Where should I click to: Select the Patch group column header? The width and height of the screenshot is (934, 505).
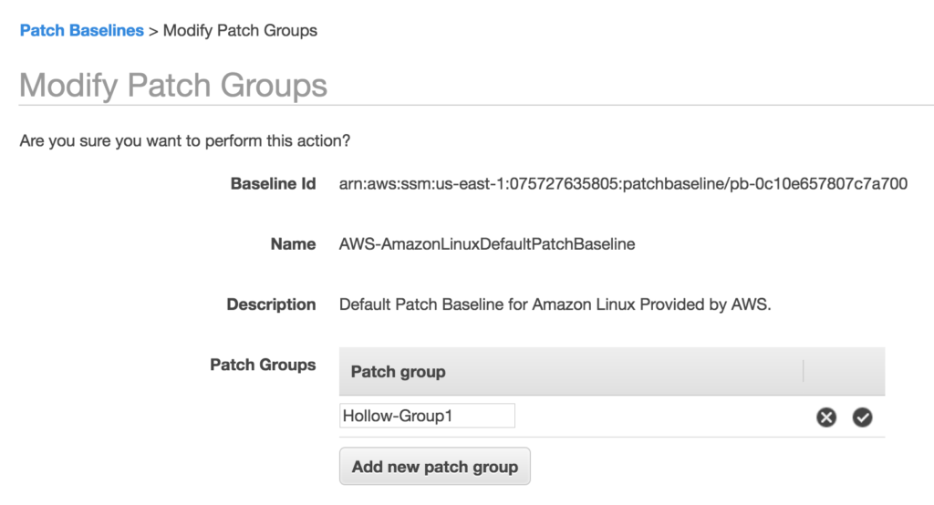coord(398,371)
